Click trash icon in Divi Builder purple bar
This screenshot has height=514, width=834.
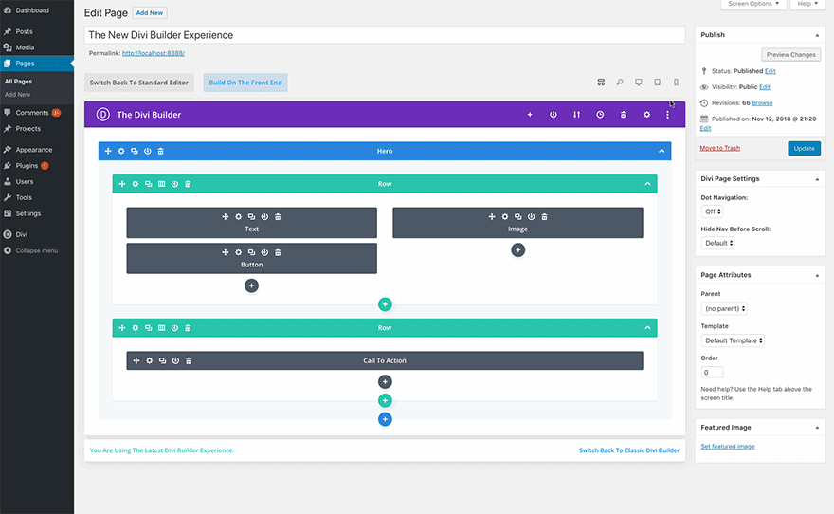click(x=624, y=115)
